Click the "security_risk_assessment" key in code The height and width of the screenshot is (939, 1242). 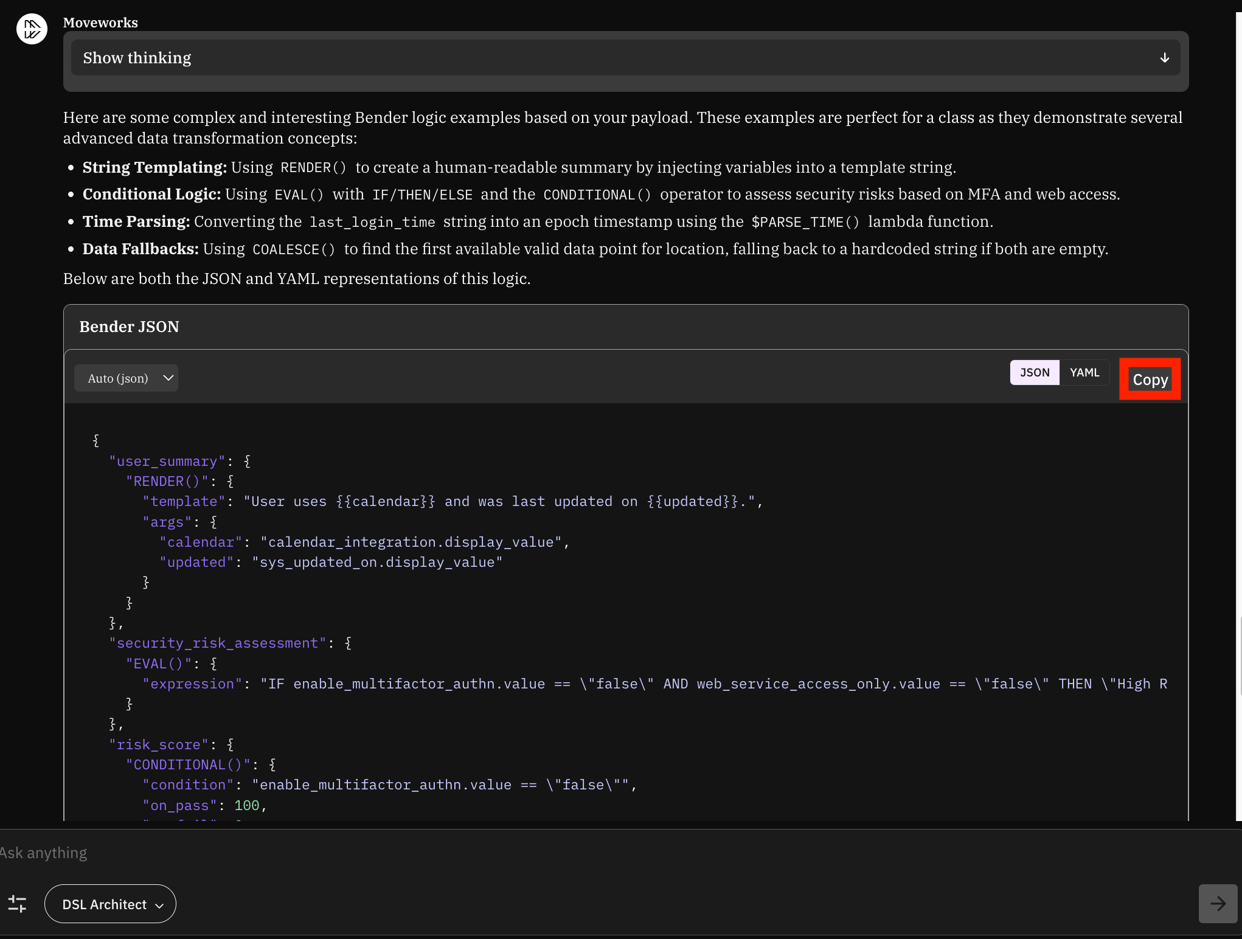pyautogui.click(x=217, y=643)
